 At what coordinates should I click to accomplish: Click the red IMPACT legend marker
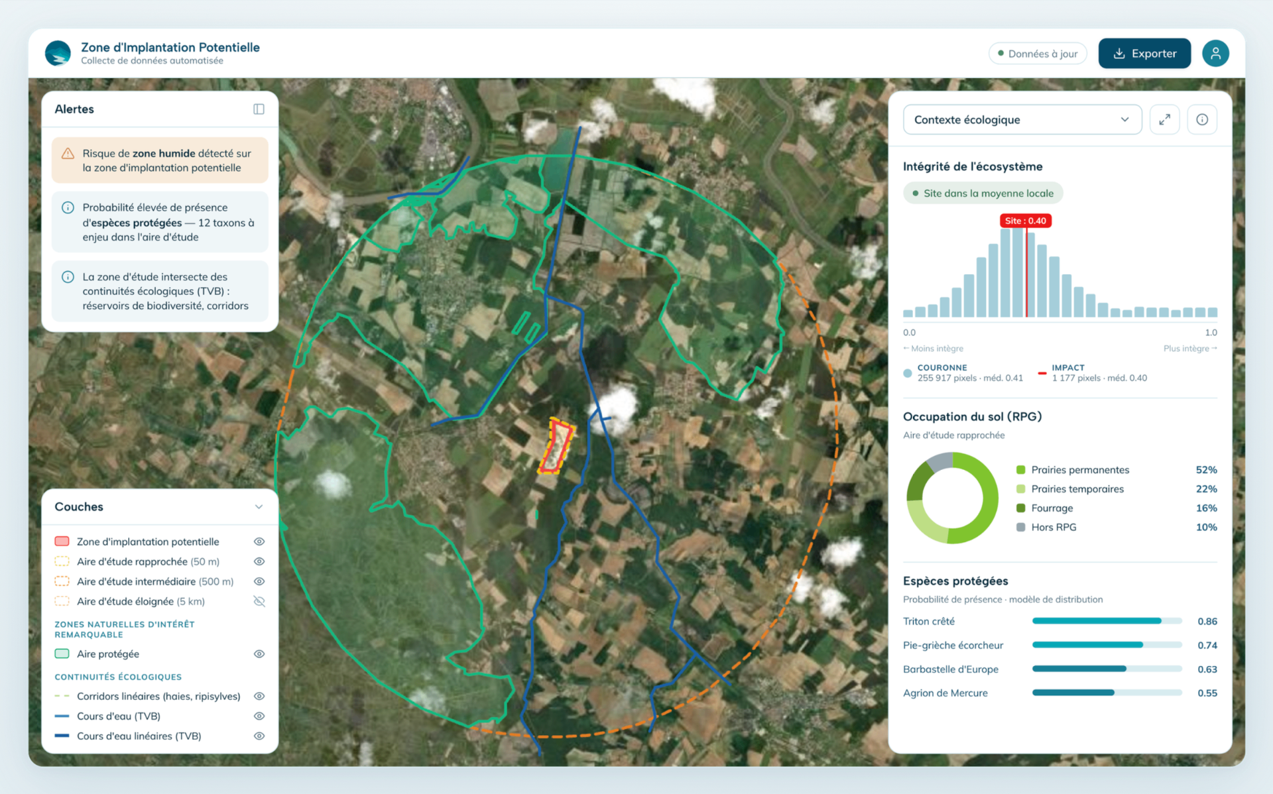(1042, 373)
